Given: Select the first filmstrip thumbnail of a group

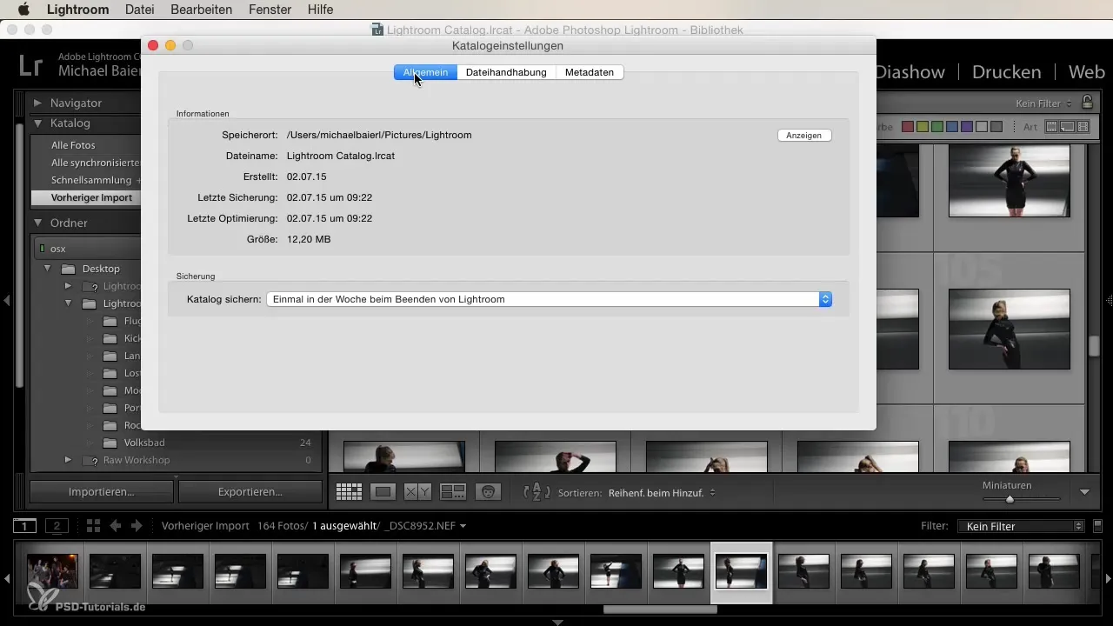Looking at the screenshot, I should click(52, 571).
